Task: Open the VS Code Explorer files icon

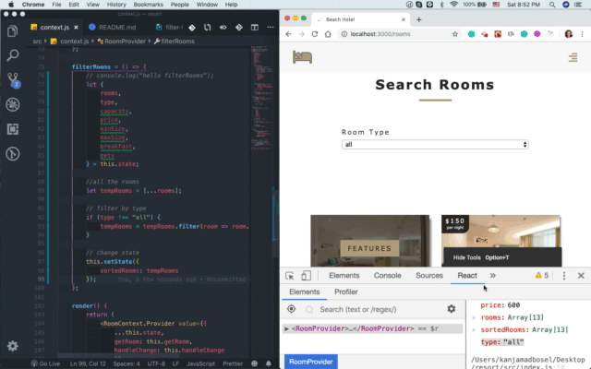Action: 12,30
